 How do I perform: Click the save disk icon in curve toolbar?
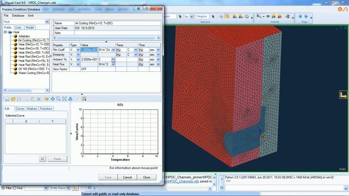pos(19,99)
